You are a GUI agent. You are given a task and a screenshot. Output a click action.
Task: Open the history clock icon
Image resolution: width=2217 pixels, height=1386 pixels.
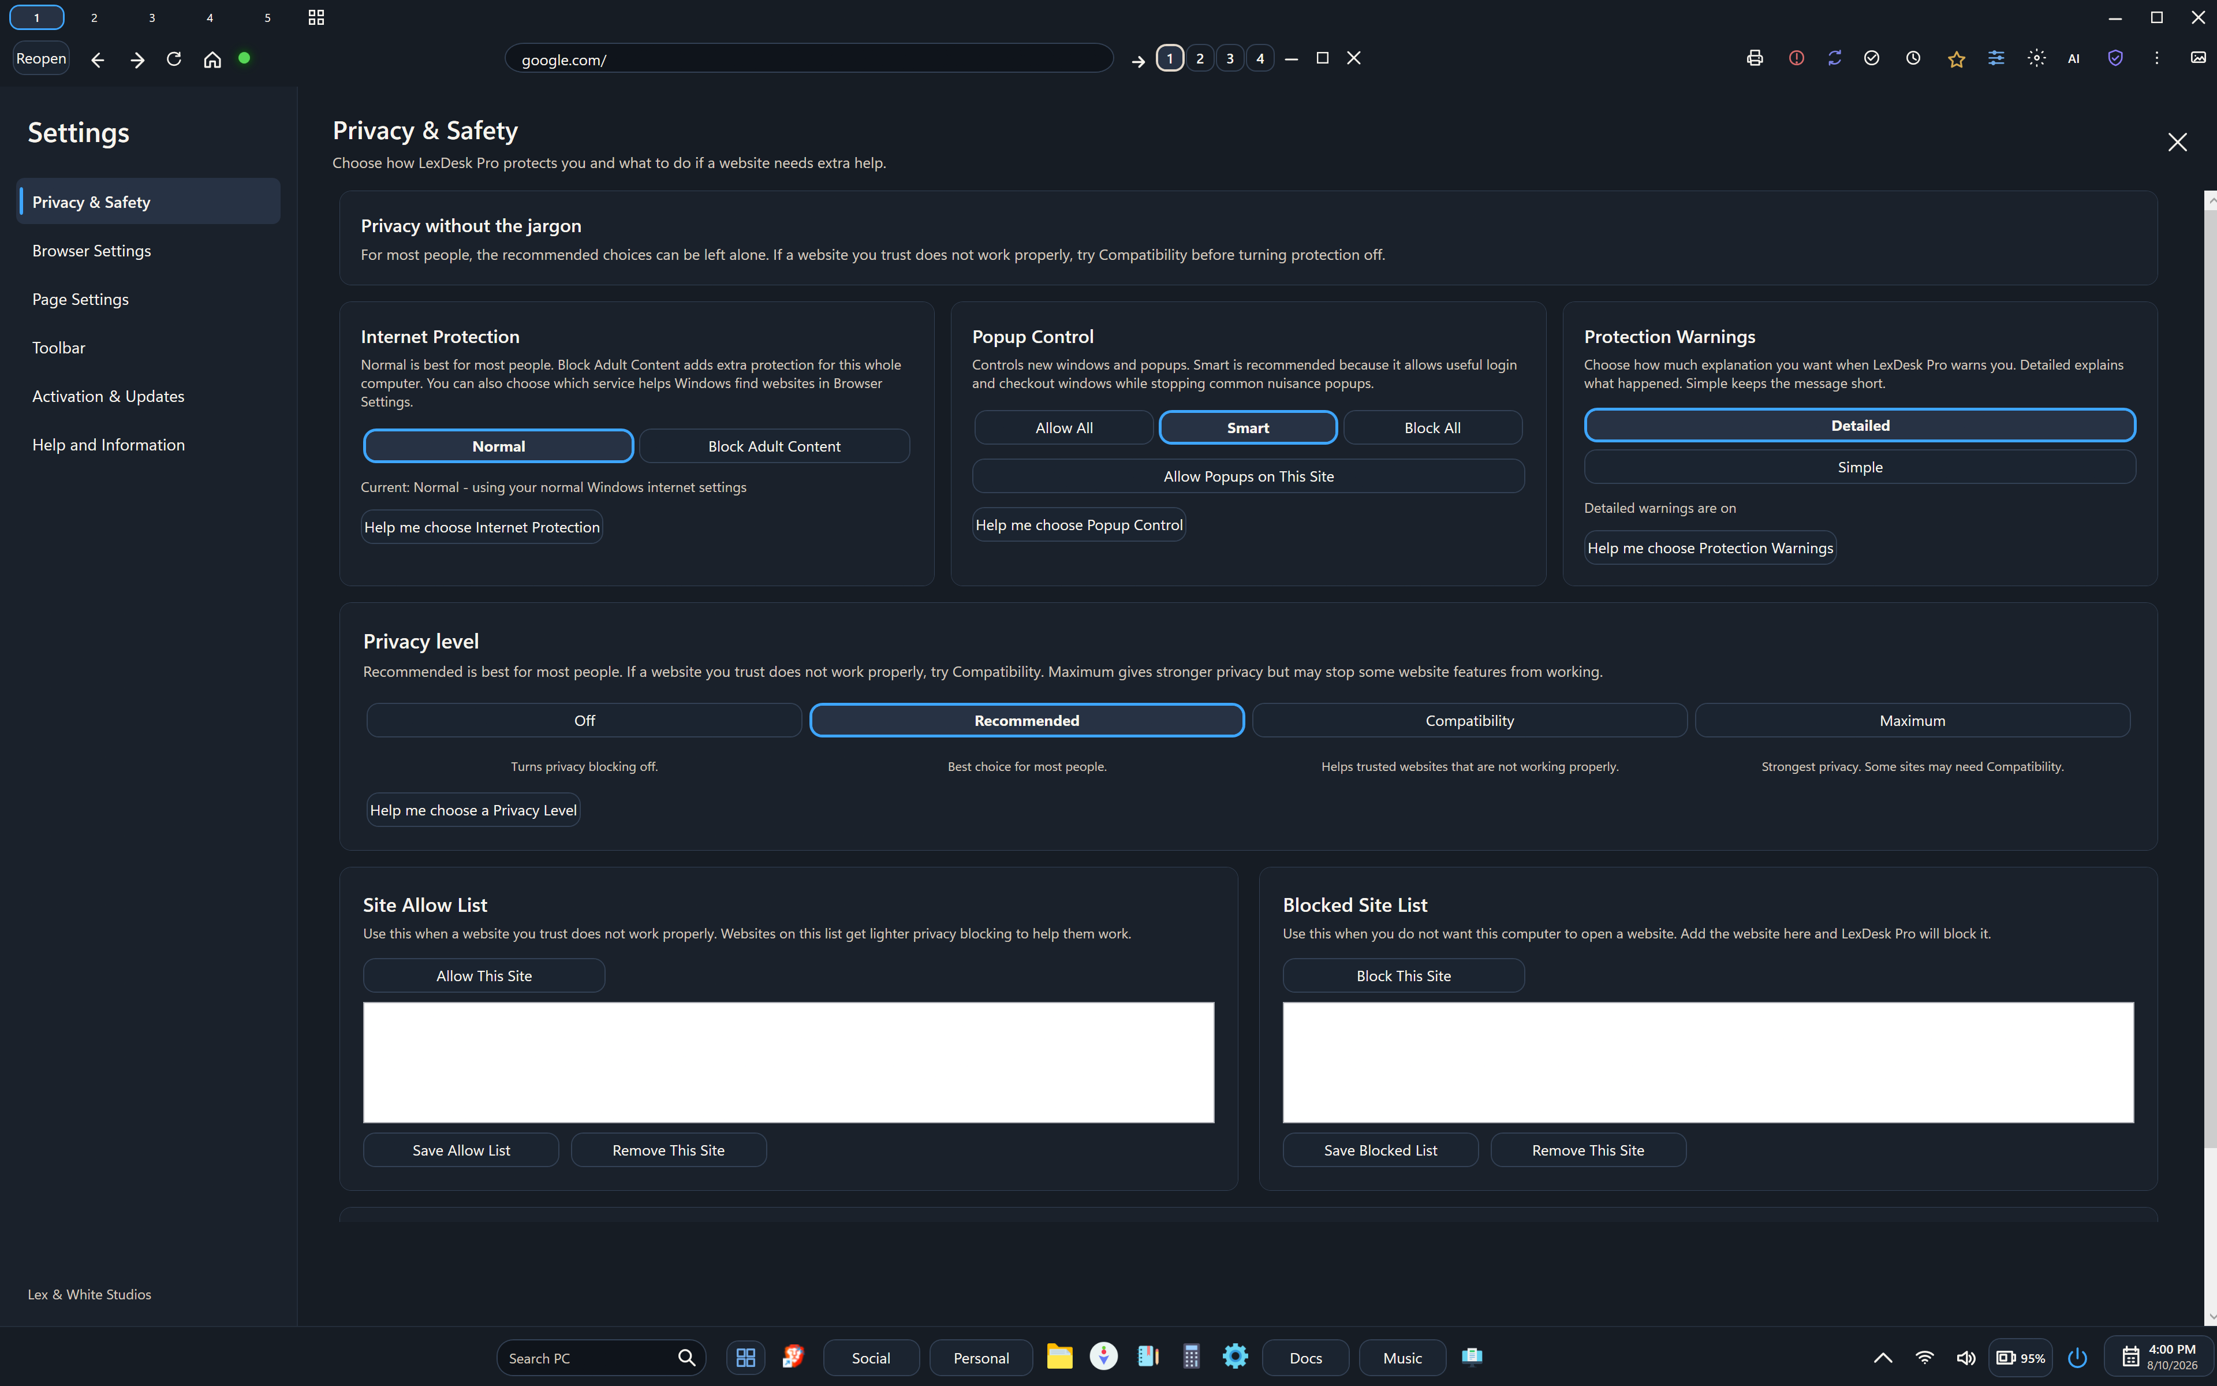point(1913,58)
